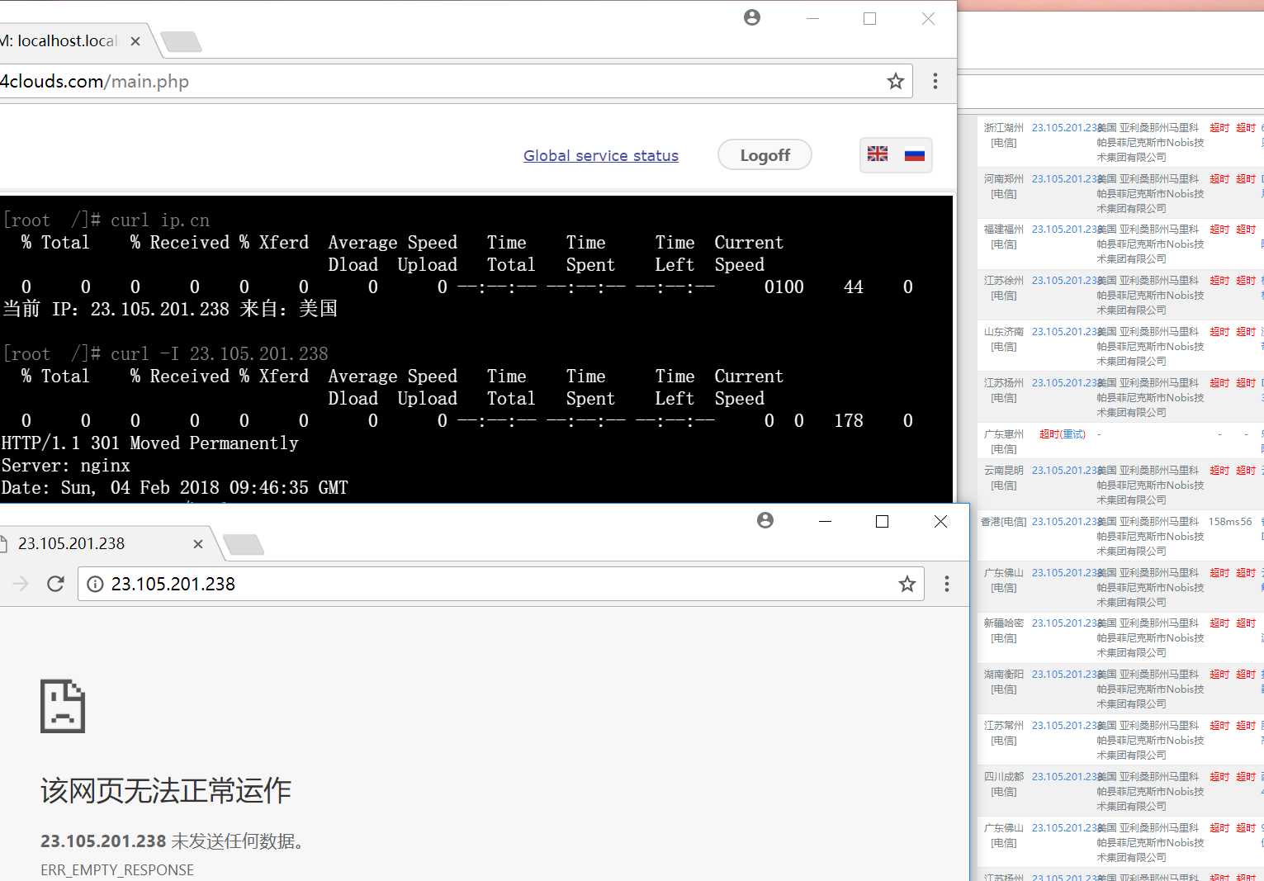Click the '当前 IP: 23.105.201.238 来自: 美国' line

point(170,309)
